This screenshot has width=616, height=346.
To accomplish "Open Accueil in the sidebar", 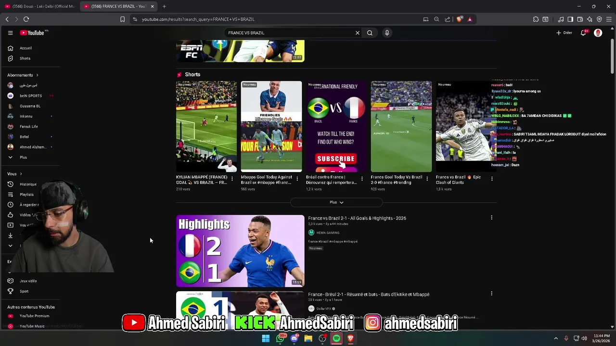I will point(26,48).
